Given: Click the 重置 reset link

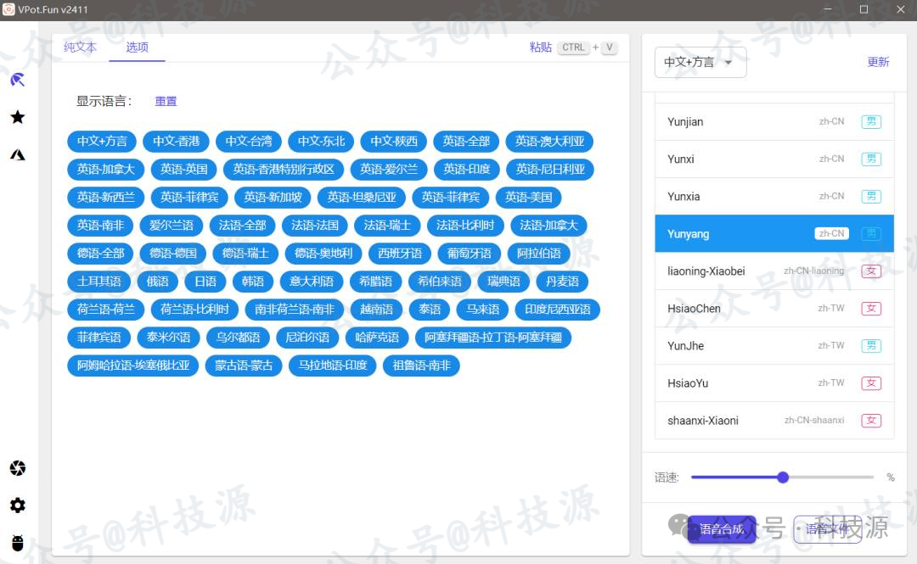Looking at the screenshot, I should coord(166,101).
